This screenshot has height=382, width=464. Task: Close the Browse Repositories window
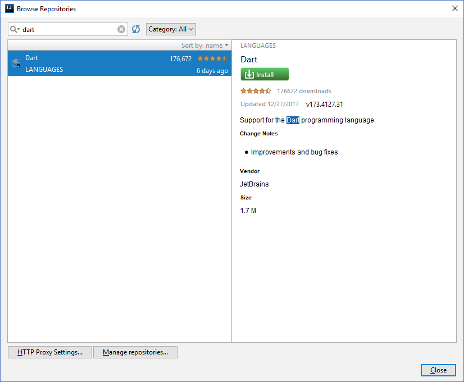click(x=455, y=8)
